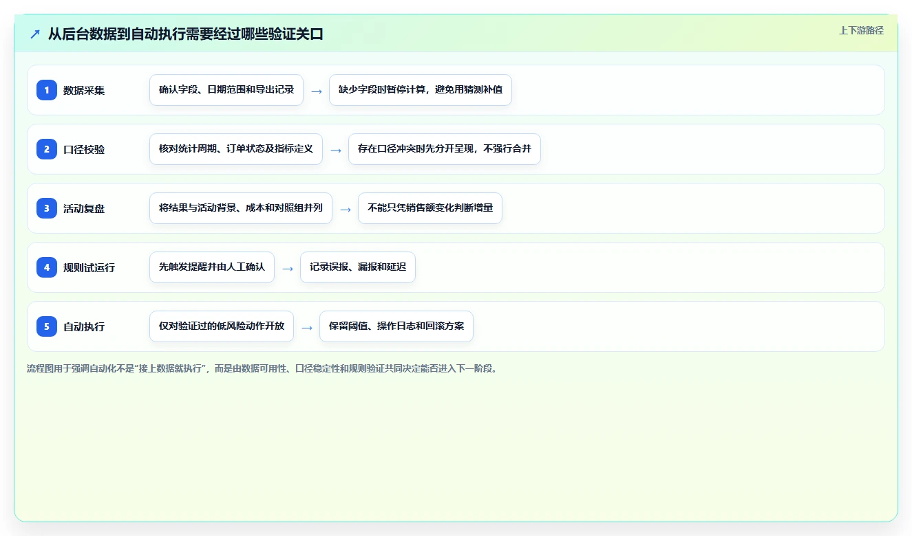Screen dimensions: 912x536
Task: Select the 口径校验 step label
Action: [84, 149]
